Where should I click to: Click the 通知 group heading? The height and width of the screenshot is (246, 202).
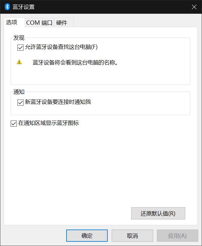click(x=19, y=92)
